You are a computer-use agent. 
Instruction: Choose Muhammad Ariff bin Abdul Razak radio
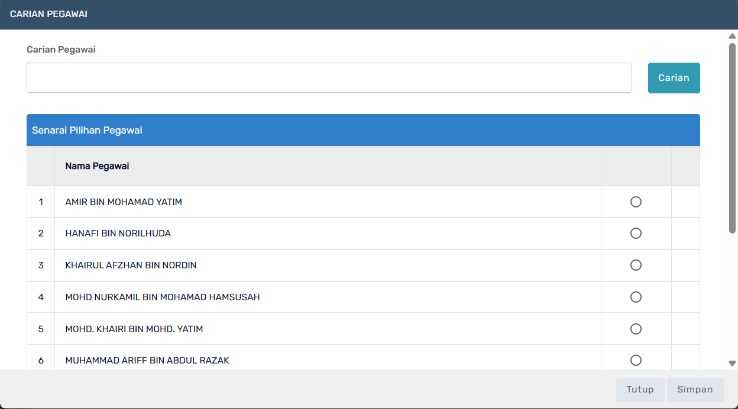636,361
